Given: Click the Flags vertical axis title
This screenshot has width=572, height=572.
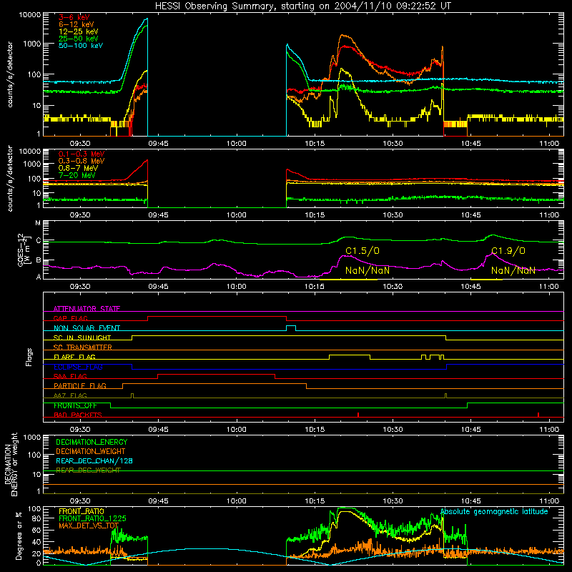Looking at the screenshot, I should (x=29, y=357).
